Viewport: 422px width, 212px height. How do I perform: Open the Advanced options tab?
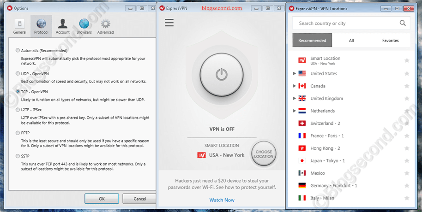(x=105, y=26)
